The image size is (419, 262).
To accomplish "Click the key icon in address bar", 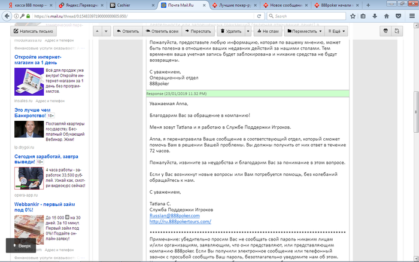I will pos(22,16).
